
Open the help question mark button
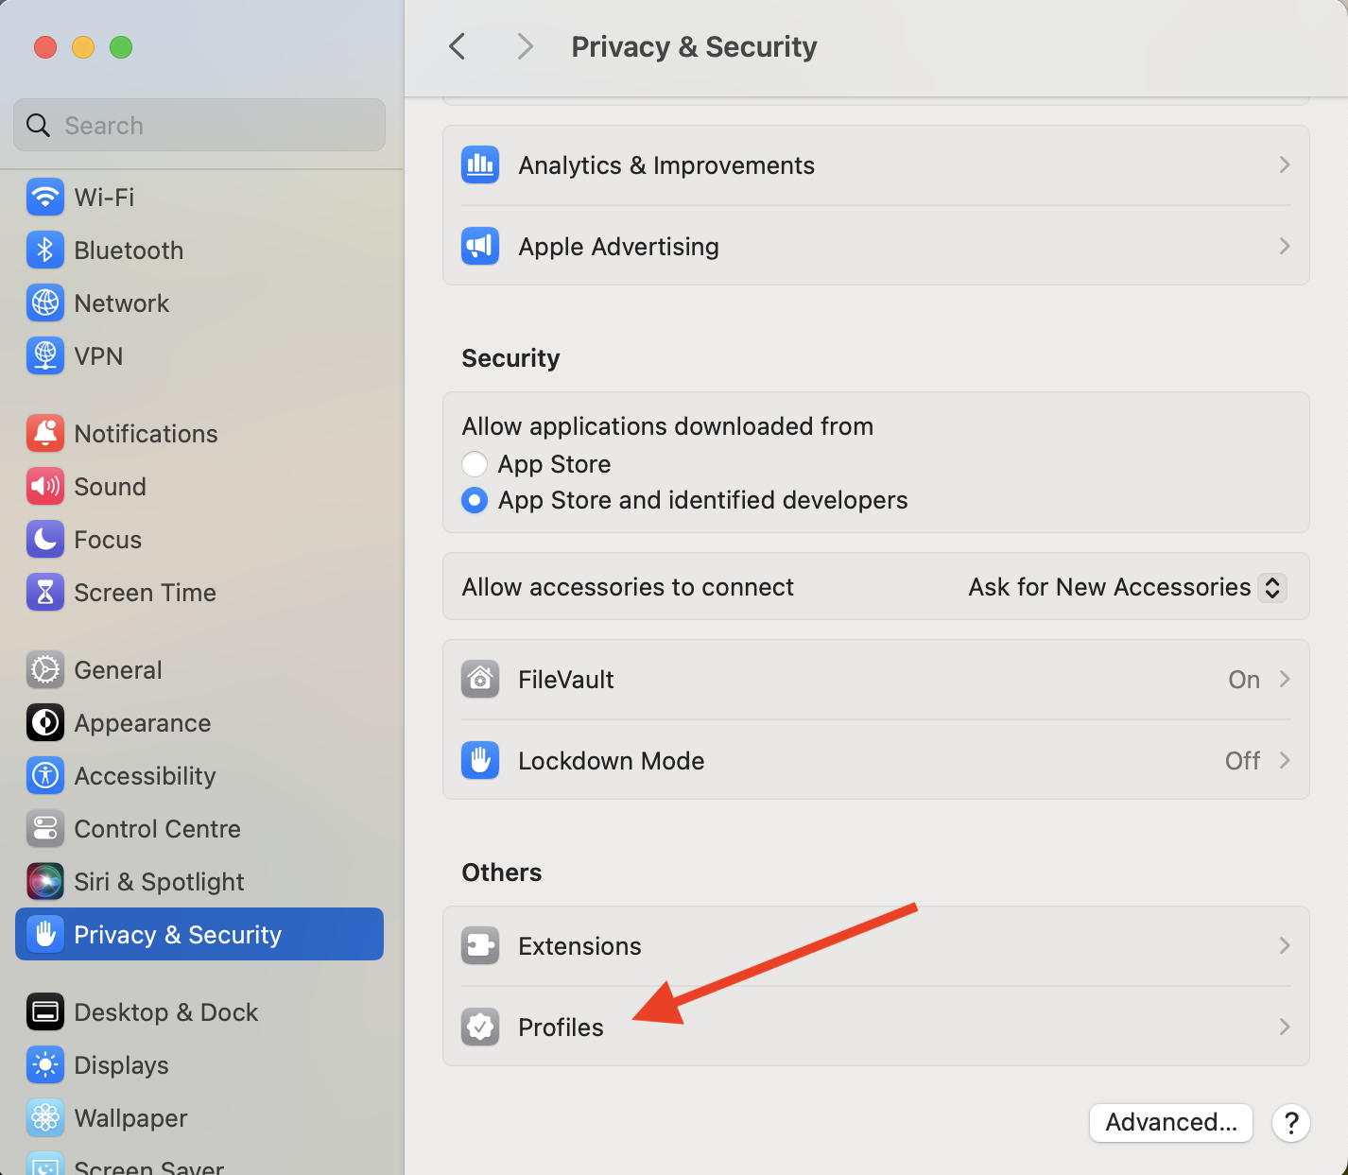pyautogui.click(x=1291, y=1123)
